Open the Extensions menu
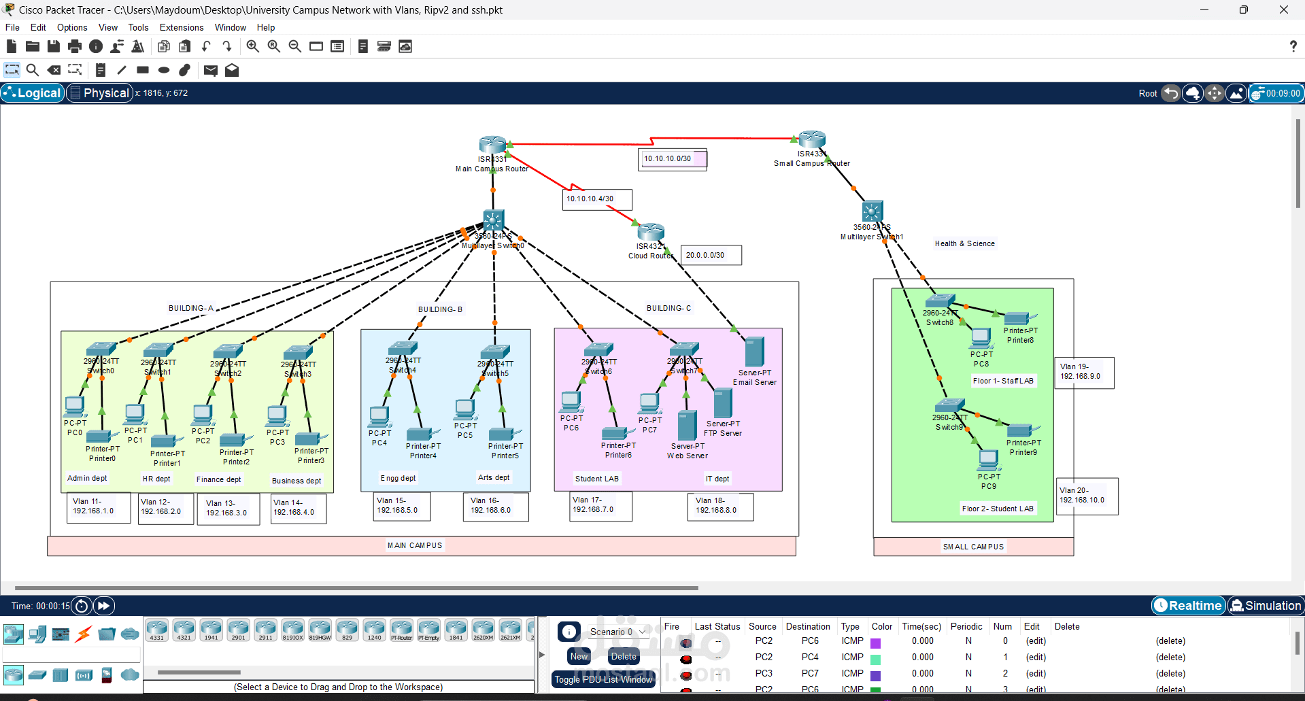The image size is (1305, 701). tap(181, 27)
